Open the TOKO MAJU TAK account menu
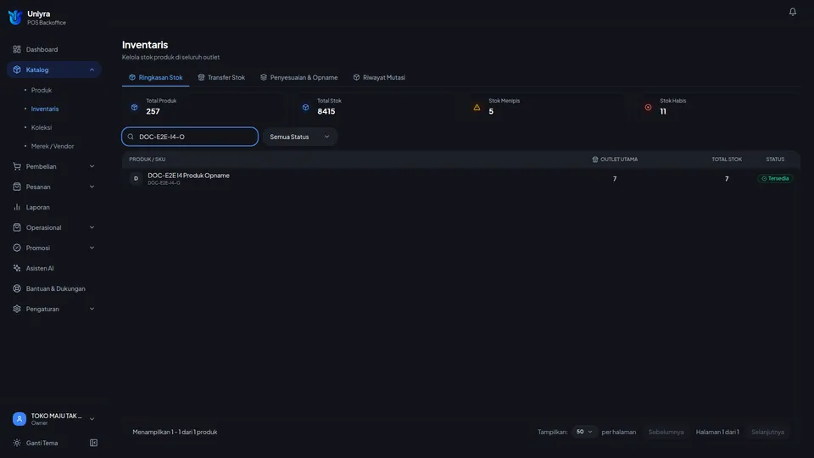 click(x=54, y=418)
